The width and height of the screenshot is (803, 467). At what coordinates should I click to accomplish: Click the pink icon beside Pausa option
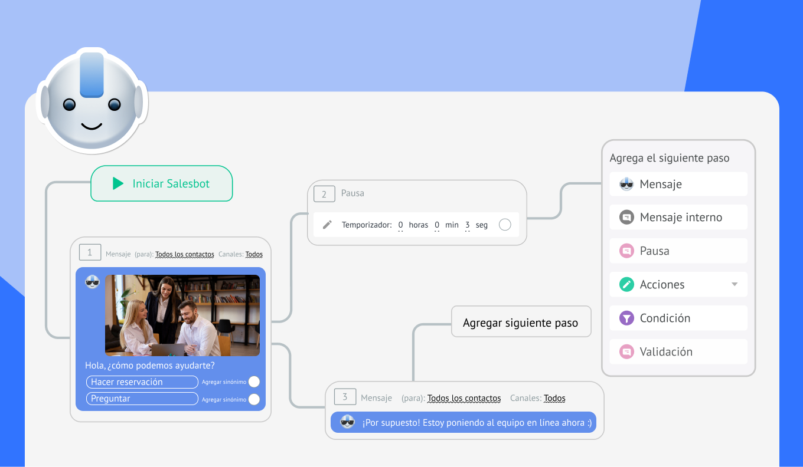[x=626, y=251]
